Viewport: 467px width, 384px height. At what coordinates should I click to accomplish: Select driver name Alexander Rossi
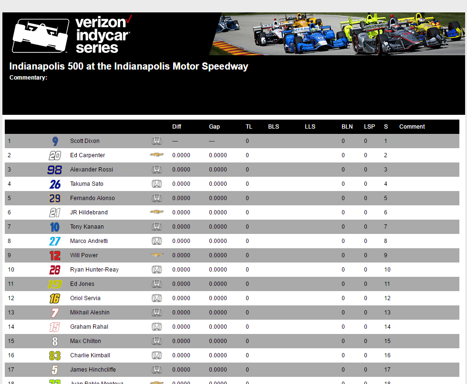(92, 170)
